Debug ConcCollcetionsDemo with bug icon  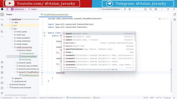[x=130, y=9]
